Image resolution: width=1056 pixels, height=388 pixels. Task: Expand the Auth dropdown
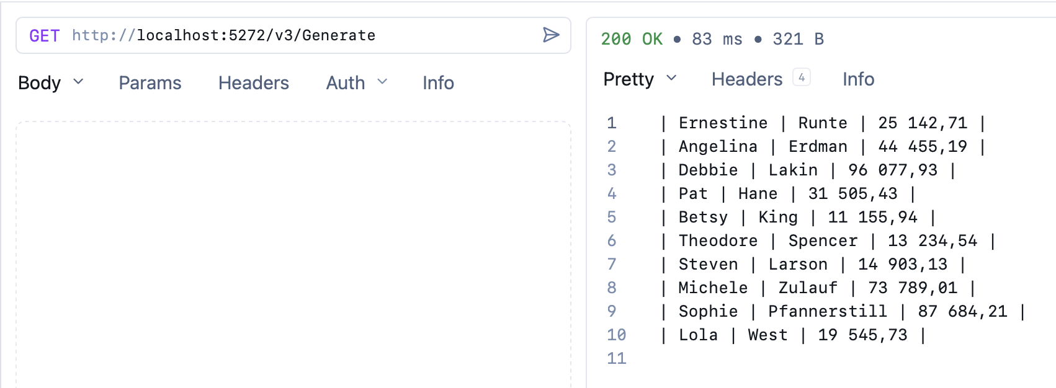[356, 83]
